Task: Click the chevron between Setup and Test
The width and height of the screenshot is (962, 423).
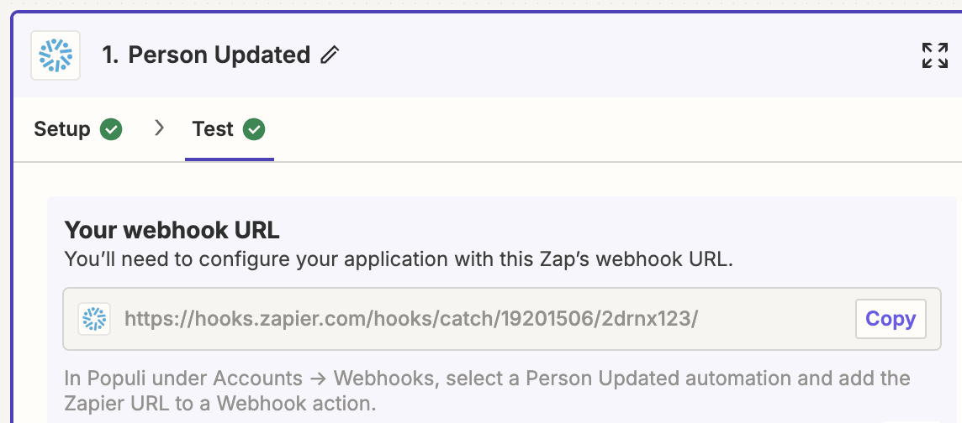Action: (160, 128)
